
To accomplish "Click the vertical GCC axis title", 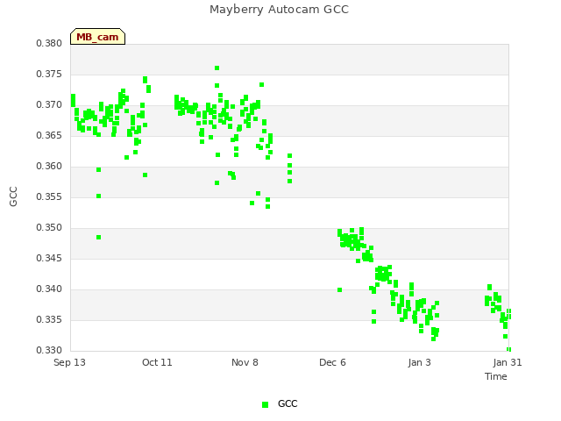I will (13, 196).
